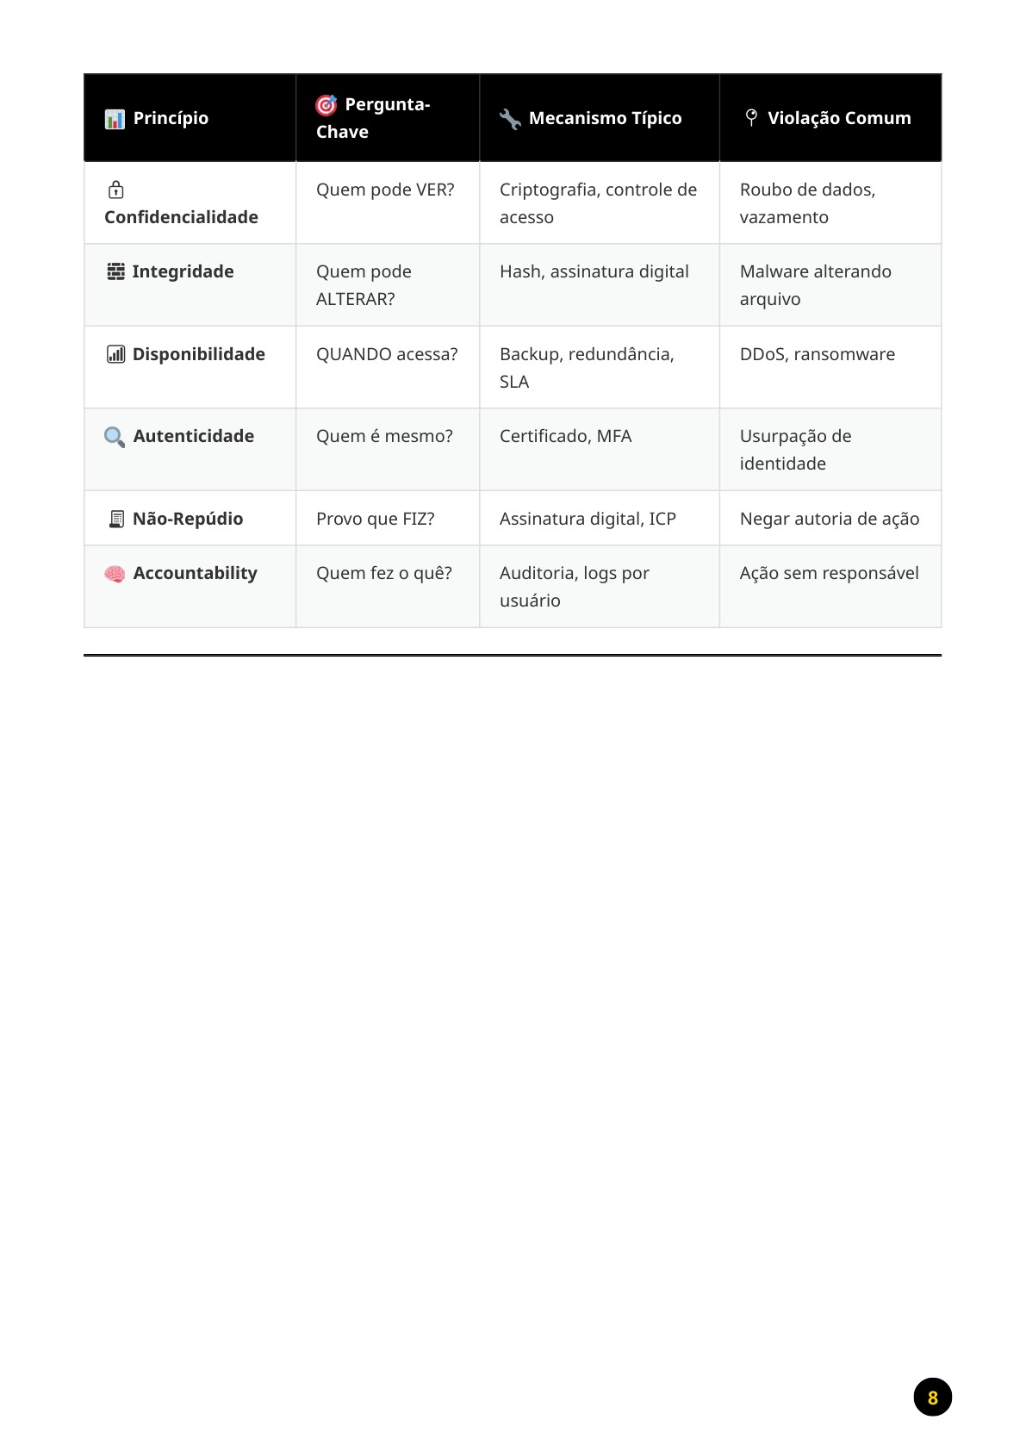Click the pin icon beside Violação Comum
This screenshot has height=1451, width=1026.
point(751,117)
